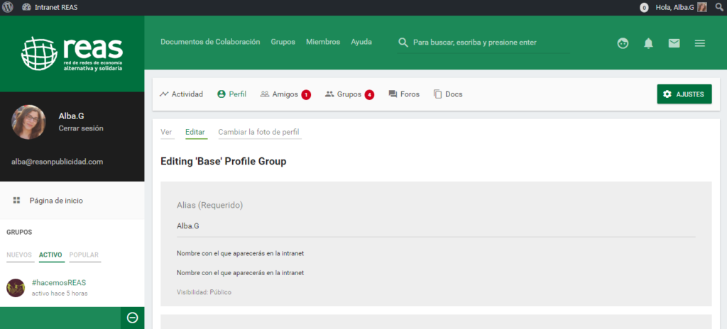727x329 pixels.
Task: Open the Página de inicio sidebar item
Action: (55, 201)
